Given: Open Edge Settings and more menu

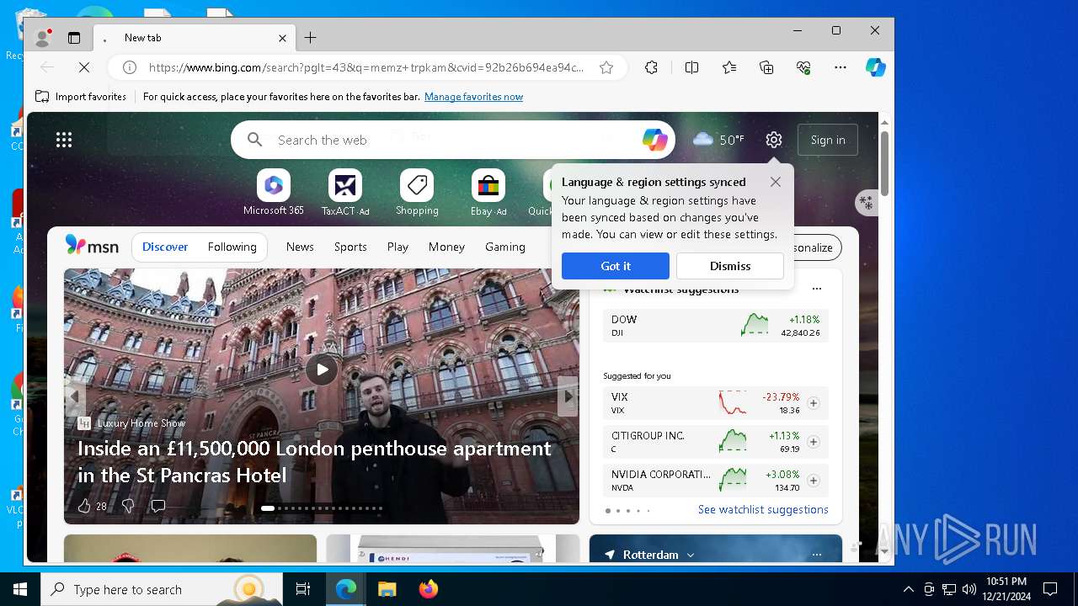Looking at the screenshot, I should [841, 67].
